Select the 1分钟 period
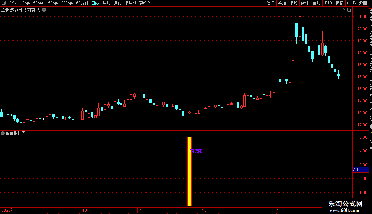 (25, 3)
